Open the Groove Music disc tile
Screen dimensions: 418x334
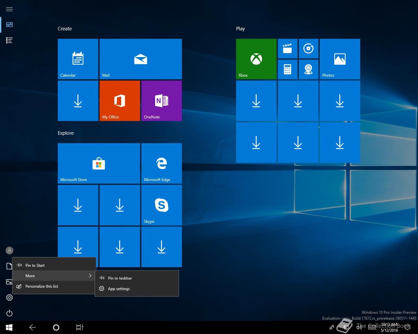(309, 49)
